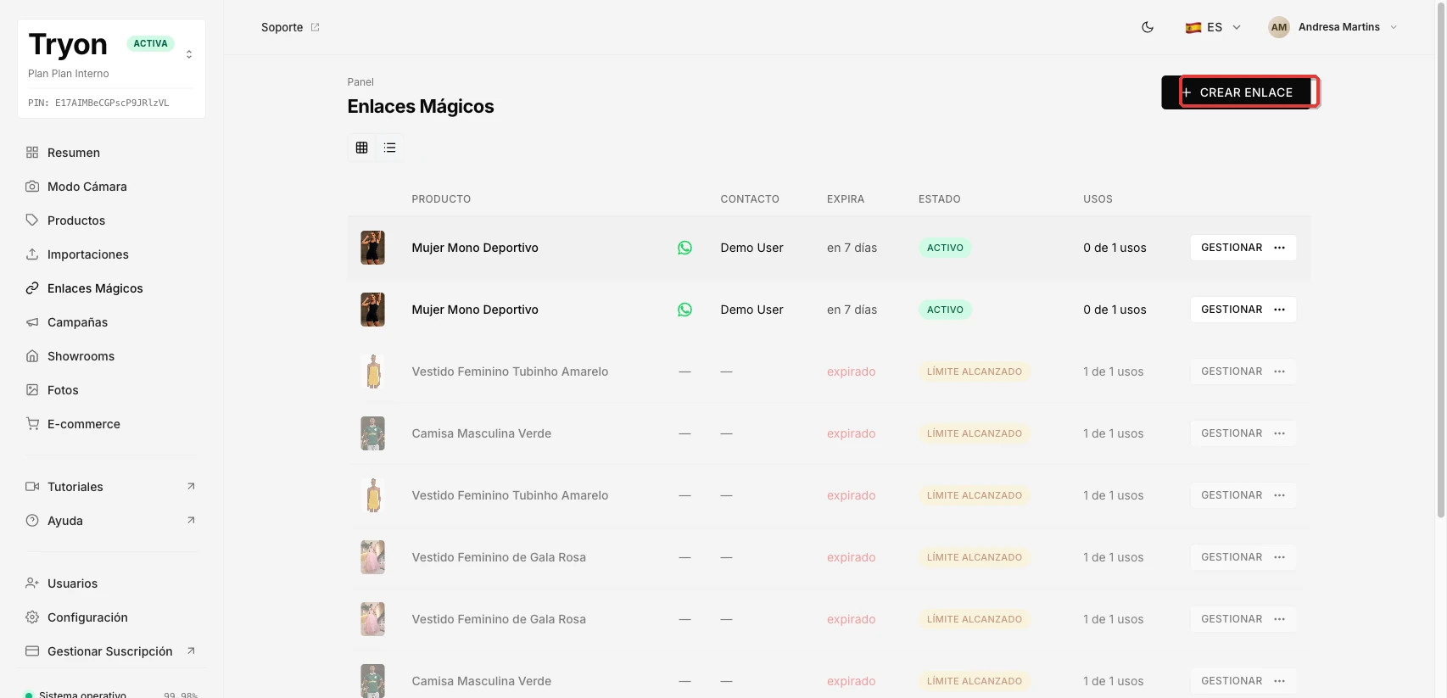Click the Crear Enlace button
The height and width of the screenshot is (698, 1447).
(x=1237, y=92)
